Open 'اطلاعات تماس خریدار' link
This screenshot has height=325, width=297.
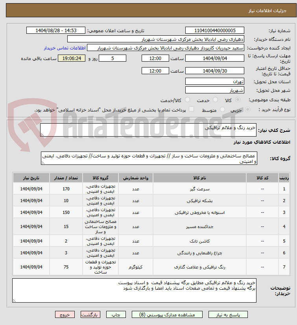65,48
